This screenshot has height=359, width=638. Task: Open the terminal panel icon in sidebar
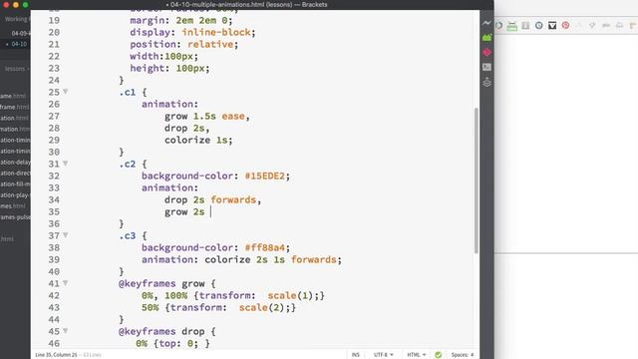[486, 67]
